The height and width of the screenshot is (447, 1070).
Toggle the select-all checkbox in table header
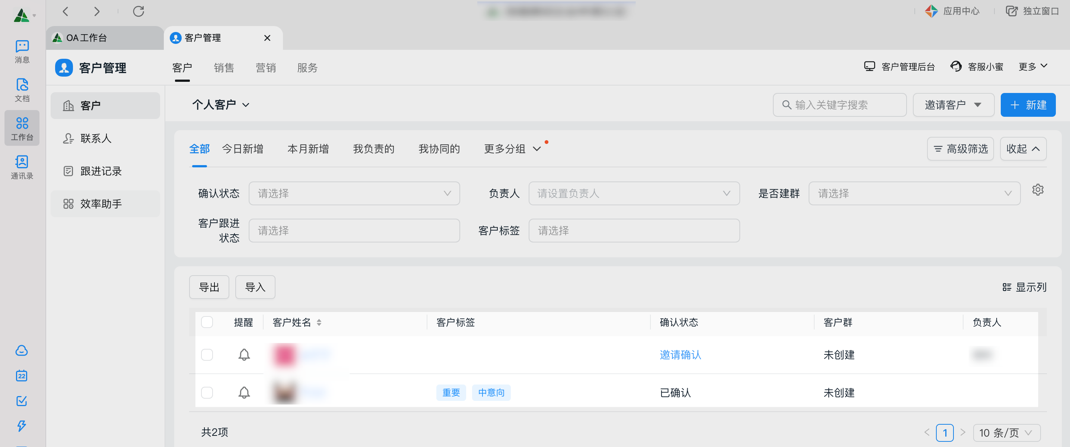(207, 322)
